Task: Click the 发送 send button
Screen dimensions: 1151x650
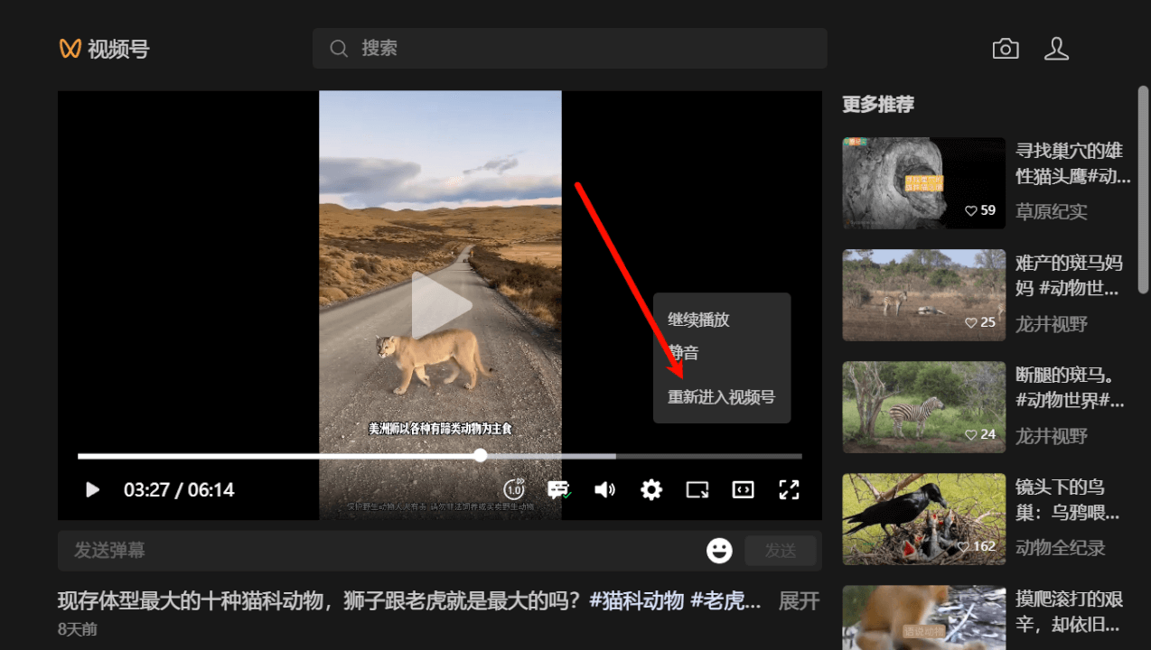Action: [780, 551]
